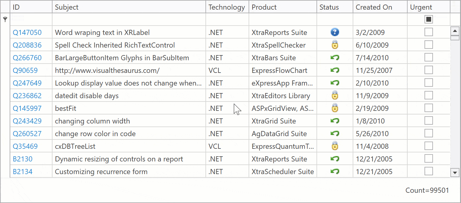Click green arrow icon on Q90659 row
Screen dimensions: 461x203
coord(335,70)
